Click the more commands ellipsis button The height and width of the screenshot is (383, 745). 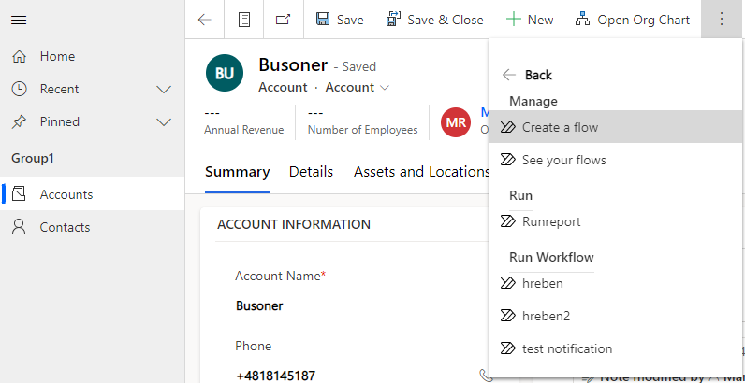(x=721, y=20)
